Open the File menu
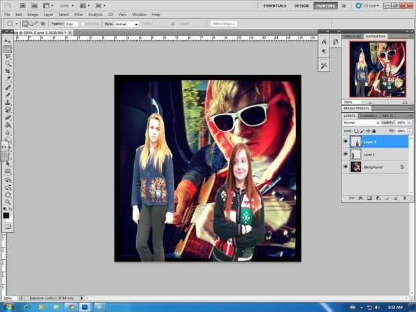416x312 pixels. (7, 15)
